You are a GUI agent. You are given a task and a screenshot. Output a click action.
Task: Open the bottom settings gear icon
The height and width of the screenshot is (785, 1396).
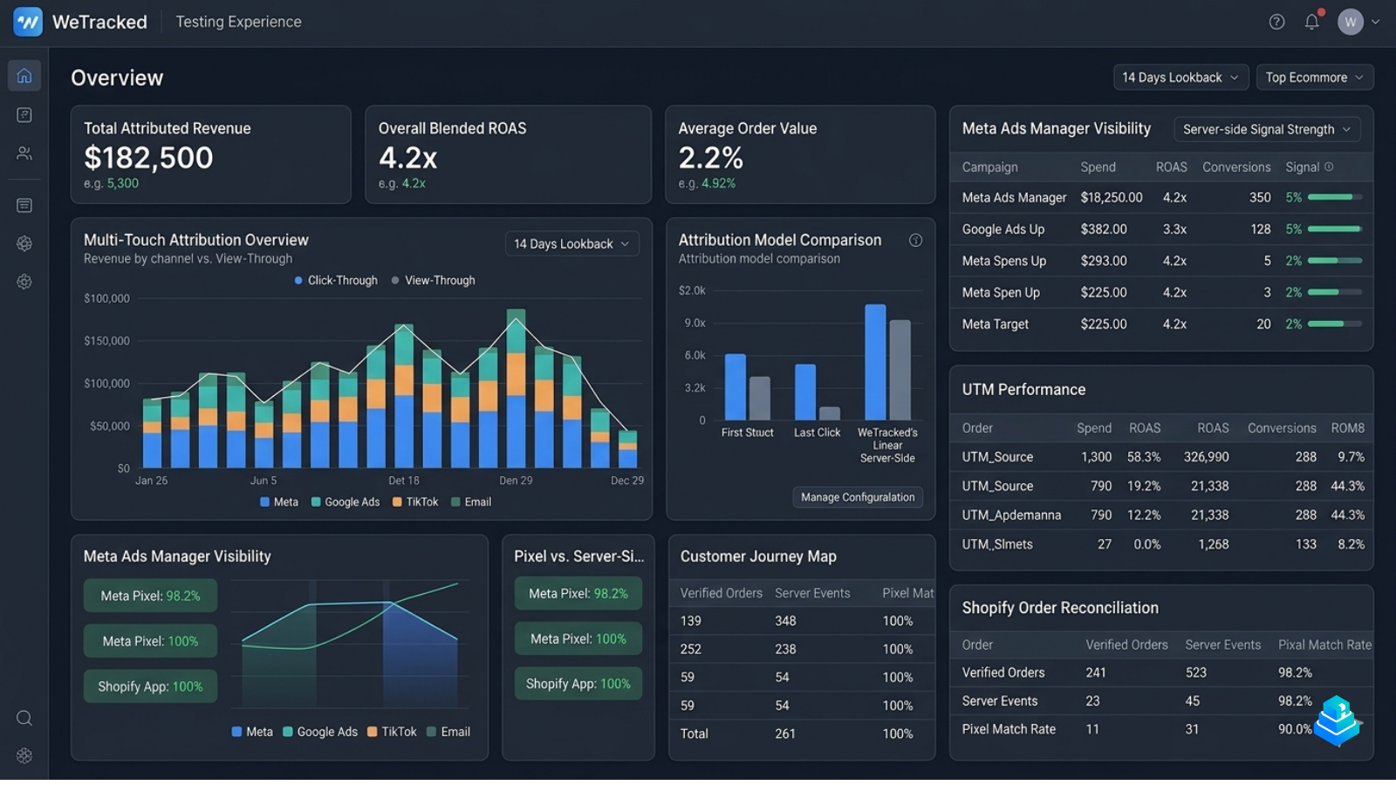tap(24, 755)
